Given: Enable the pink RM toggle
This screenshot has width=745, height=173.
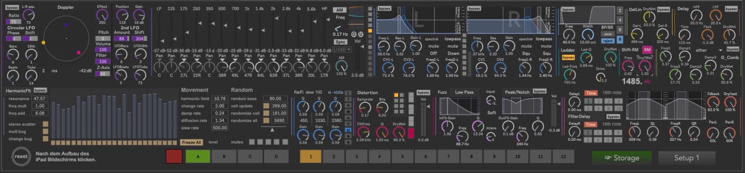Looking at the screenshot, I should point(647,50).
